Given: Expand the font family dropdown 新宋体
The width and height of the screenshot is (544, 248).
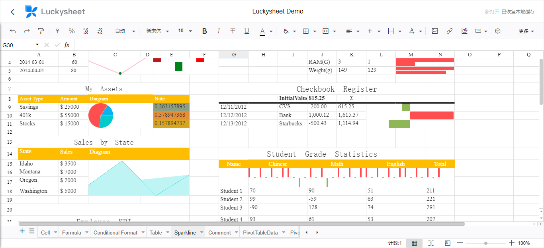Looking at the screenshot, I should tap(157, 31).
